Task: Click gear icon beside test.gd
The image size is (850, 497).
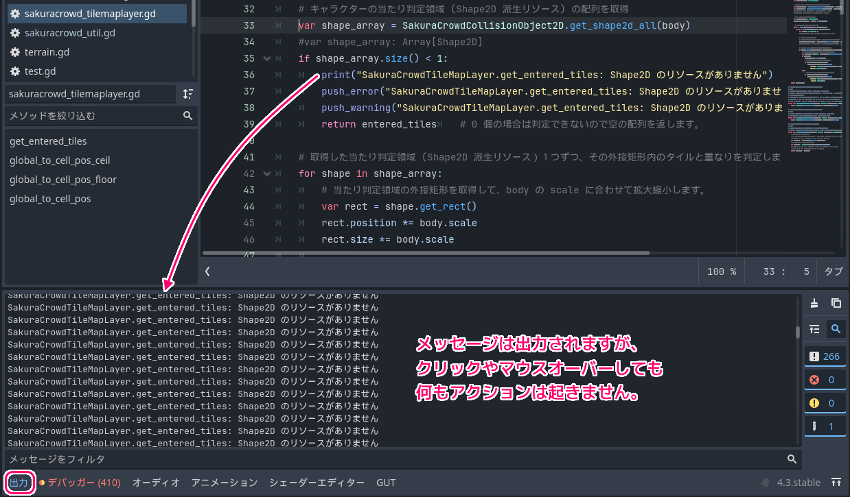Action: click(14, 71)
